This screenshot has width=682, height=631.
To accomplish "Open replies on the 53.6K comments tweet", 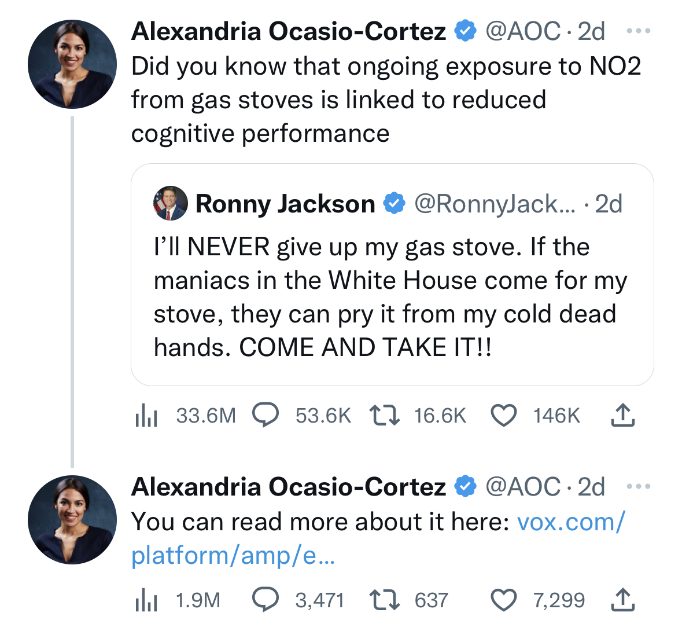I will [266, 416].
